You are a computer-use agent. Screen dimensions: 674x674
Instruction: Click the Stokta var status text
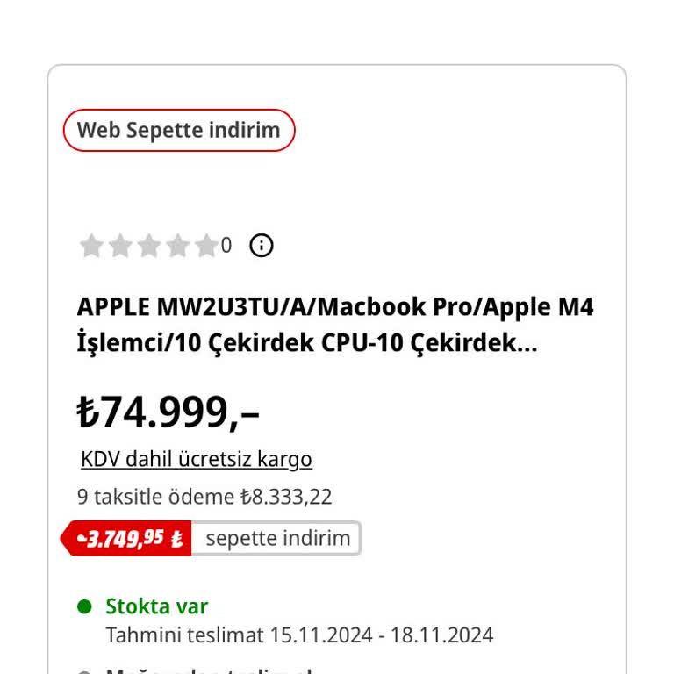(x=157, y=606)
